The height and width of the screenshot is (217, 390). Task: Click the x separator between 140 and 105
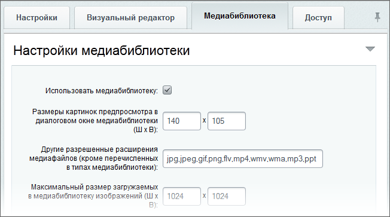click(204, 121)
